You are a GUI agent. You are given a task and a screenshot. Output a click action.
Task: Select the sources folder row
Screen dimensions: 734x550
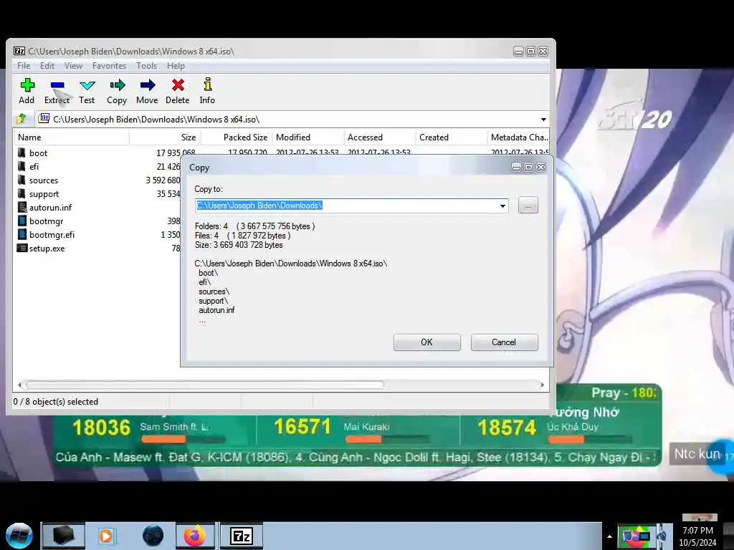pyautogui.click(x=44, y=180)
